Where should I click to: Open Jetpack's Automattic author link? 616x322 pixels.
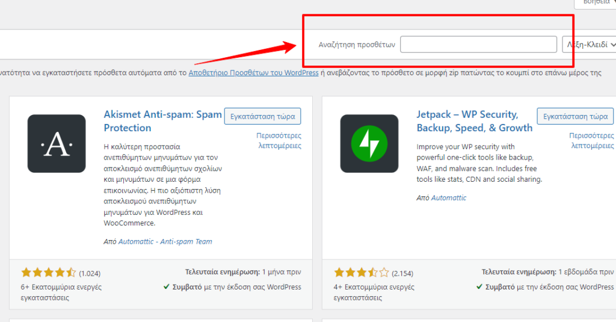coord(449,198)
